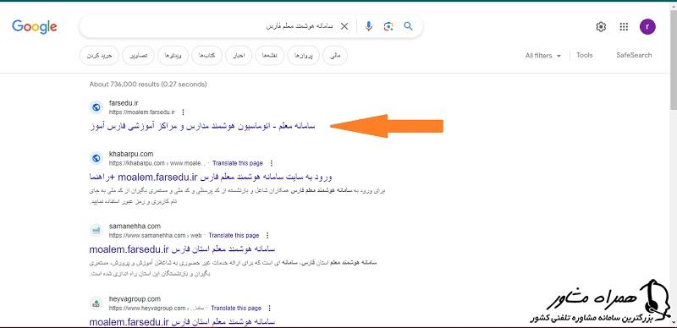Select the اخبار filter chip
This screenshot has width=677, height=328.
click(239, 56)
